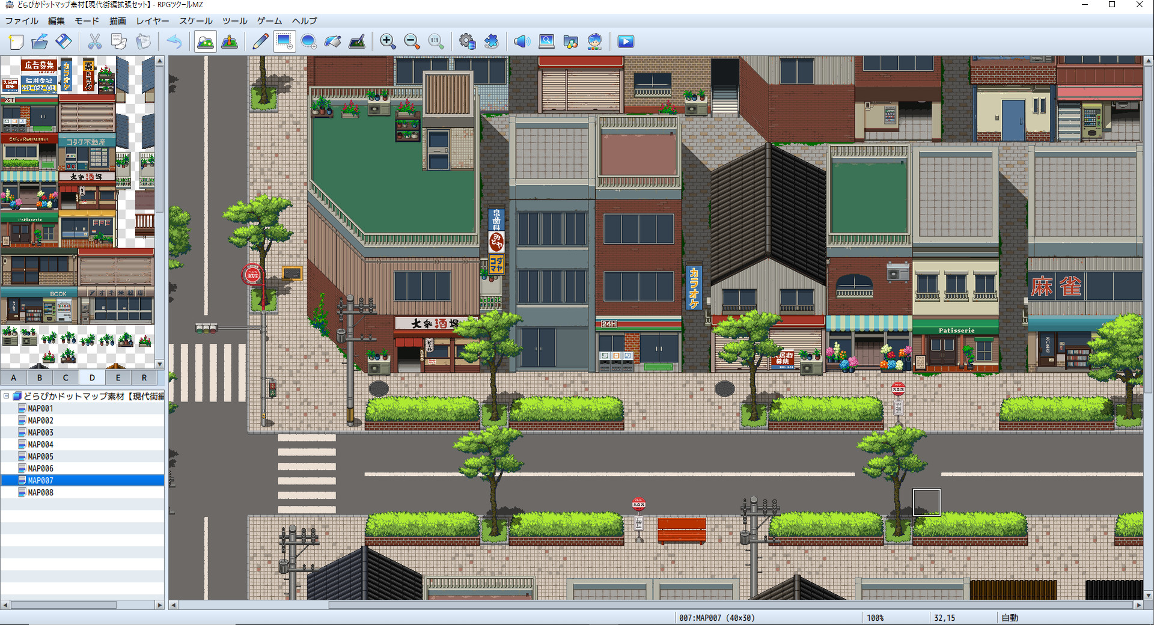Enable the Rectangle selection tool
This screenshot has width=1154, height=625.
pyautogui.click(x=284, y=41)
